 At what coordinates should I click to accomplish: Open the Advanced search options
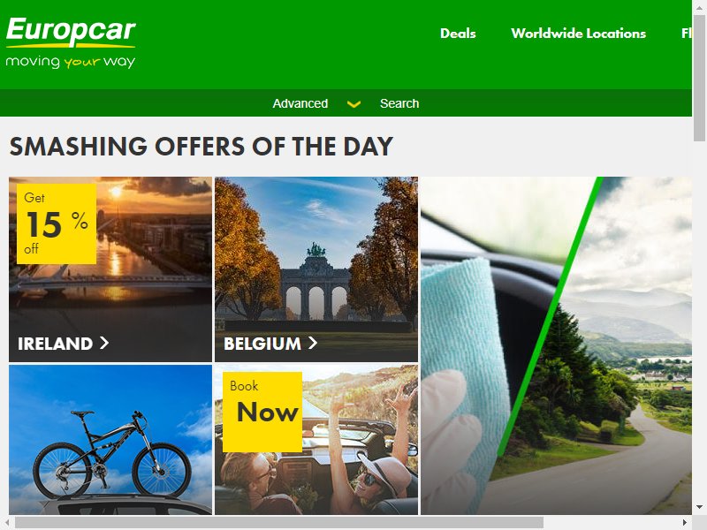(x=300, y=103)
